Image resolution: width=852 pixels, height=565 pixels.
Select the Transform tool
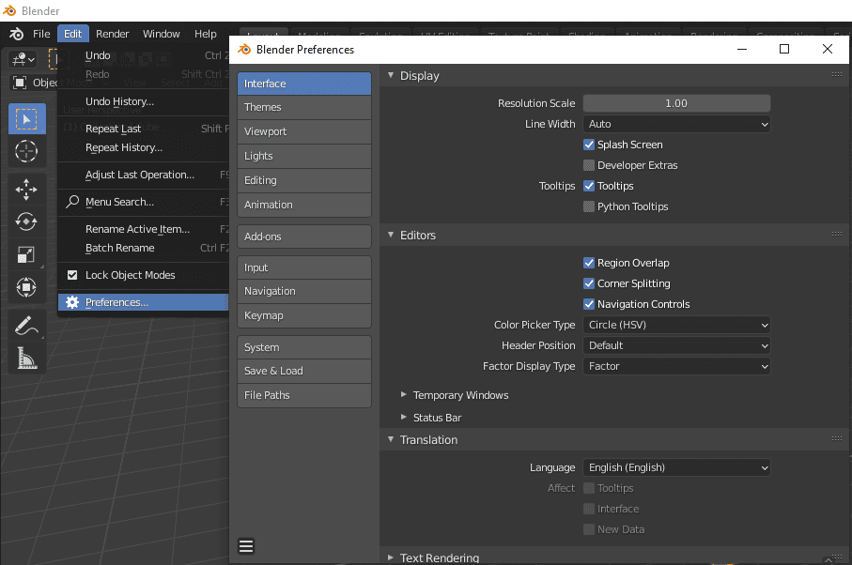(25, 287)
